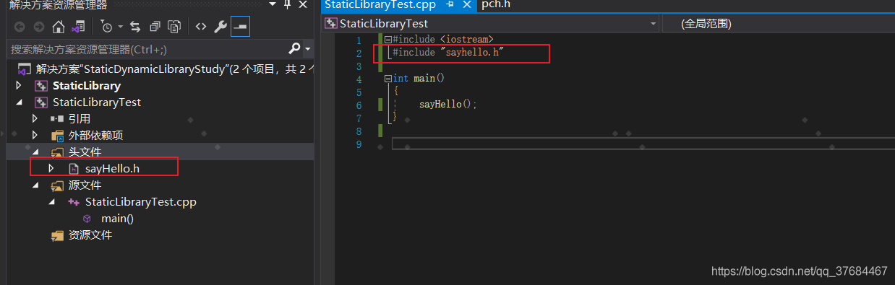
Task: Click the Forward navigation arrow in Solution Explorer
Action: [39, 27]
